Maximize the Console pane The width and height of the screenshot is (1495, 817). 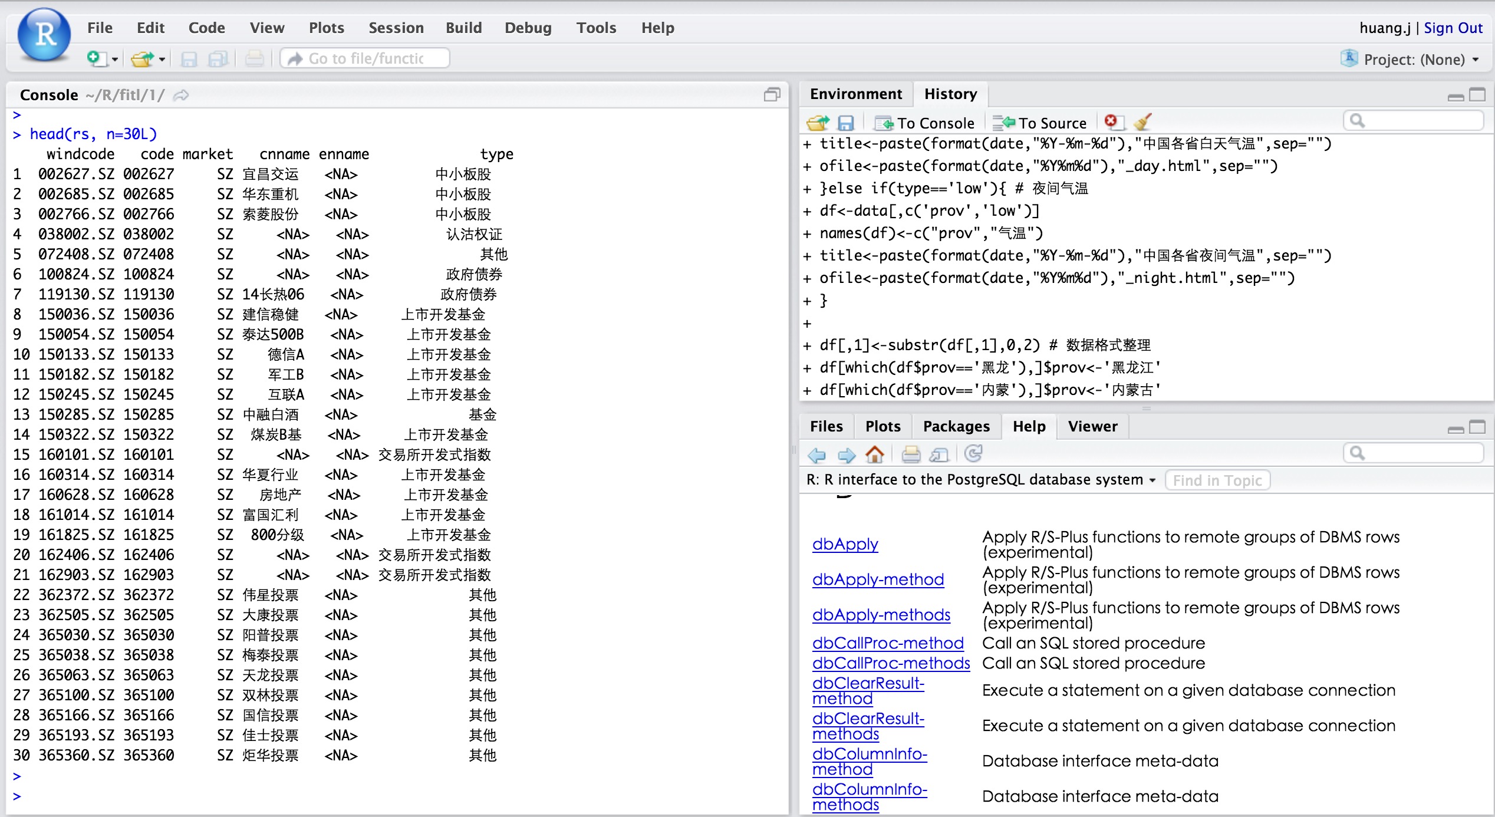tap(772, 94)
